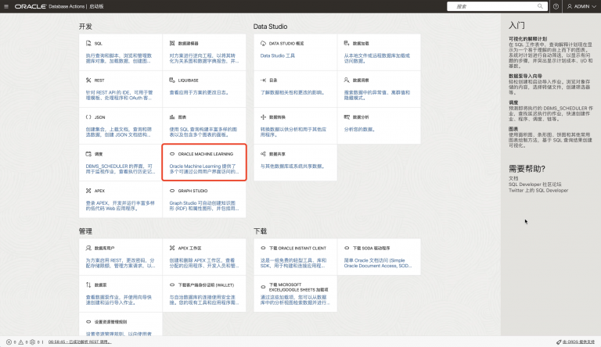Click the REST card icon
The height and width of the screenshot is (347, 601).
tap(88, 80)
